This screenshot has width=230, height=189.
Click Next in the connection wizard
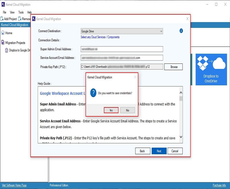coord(159,151)
